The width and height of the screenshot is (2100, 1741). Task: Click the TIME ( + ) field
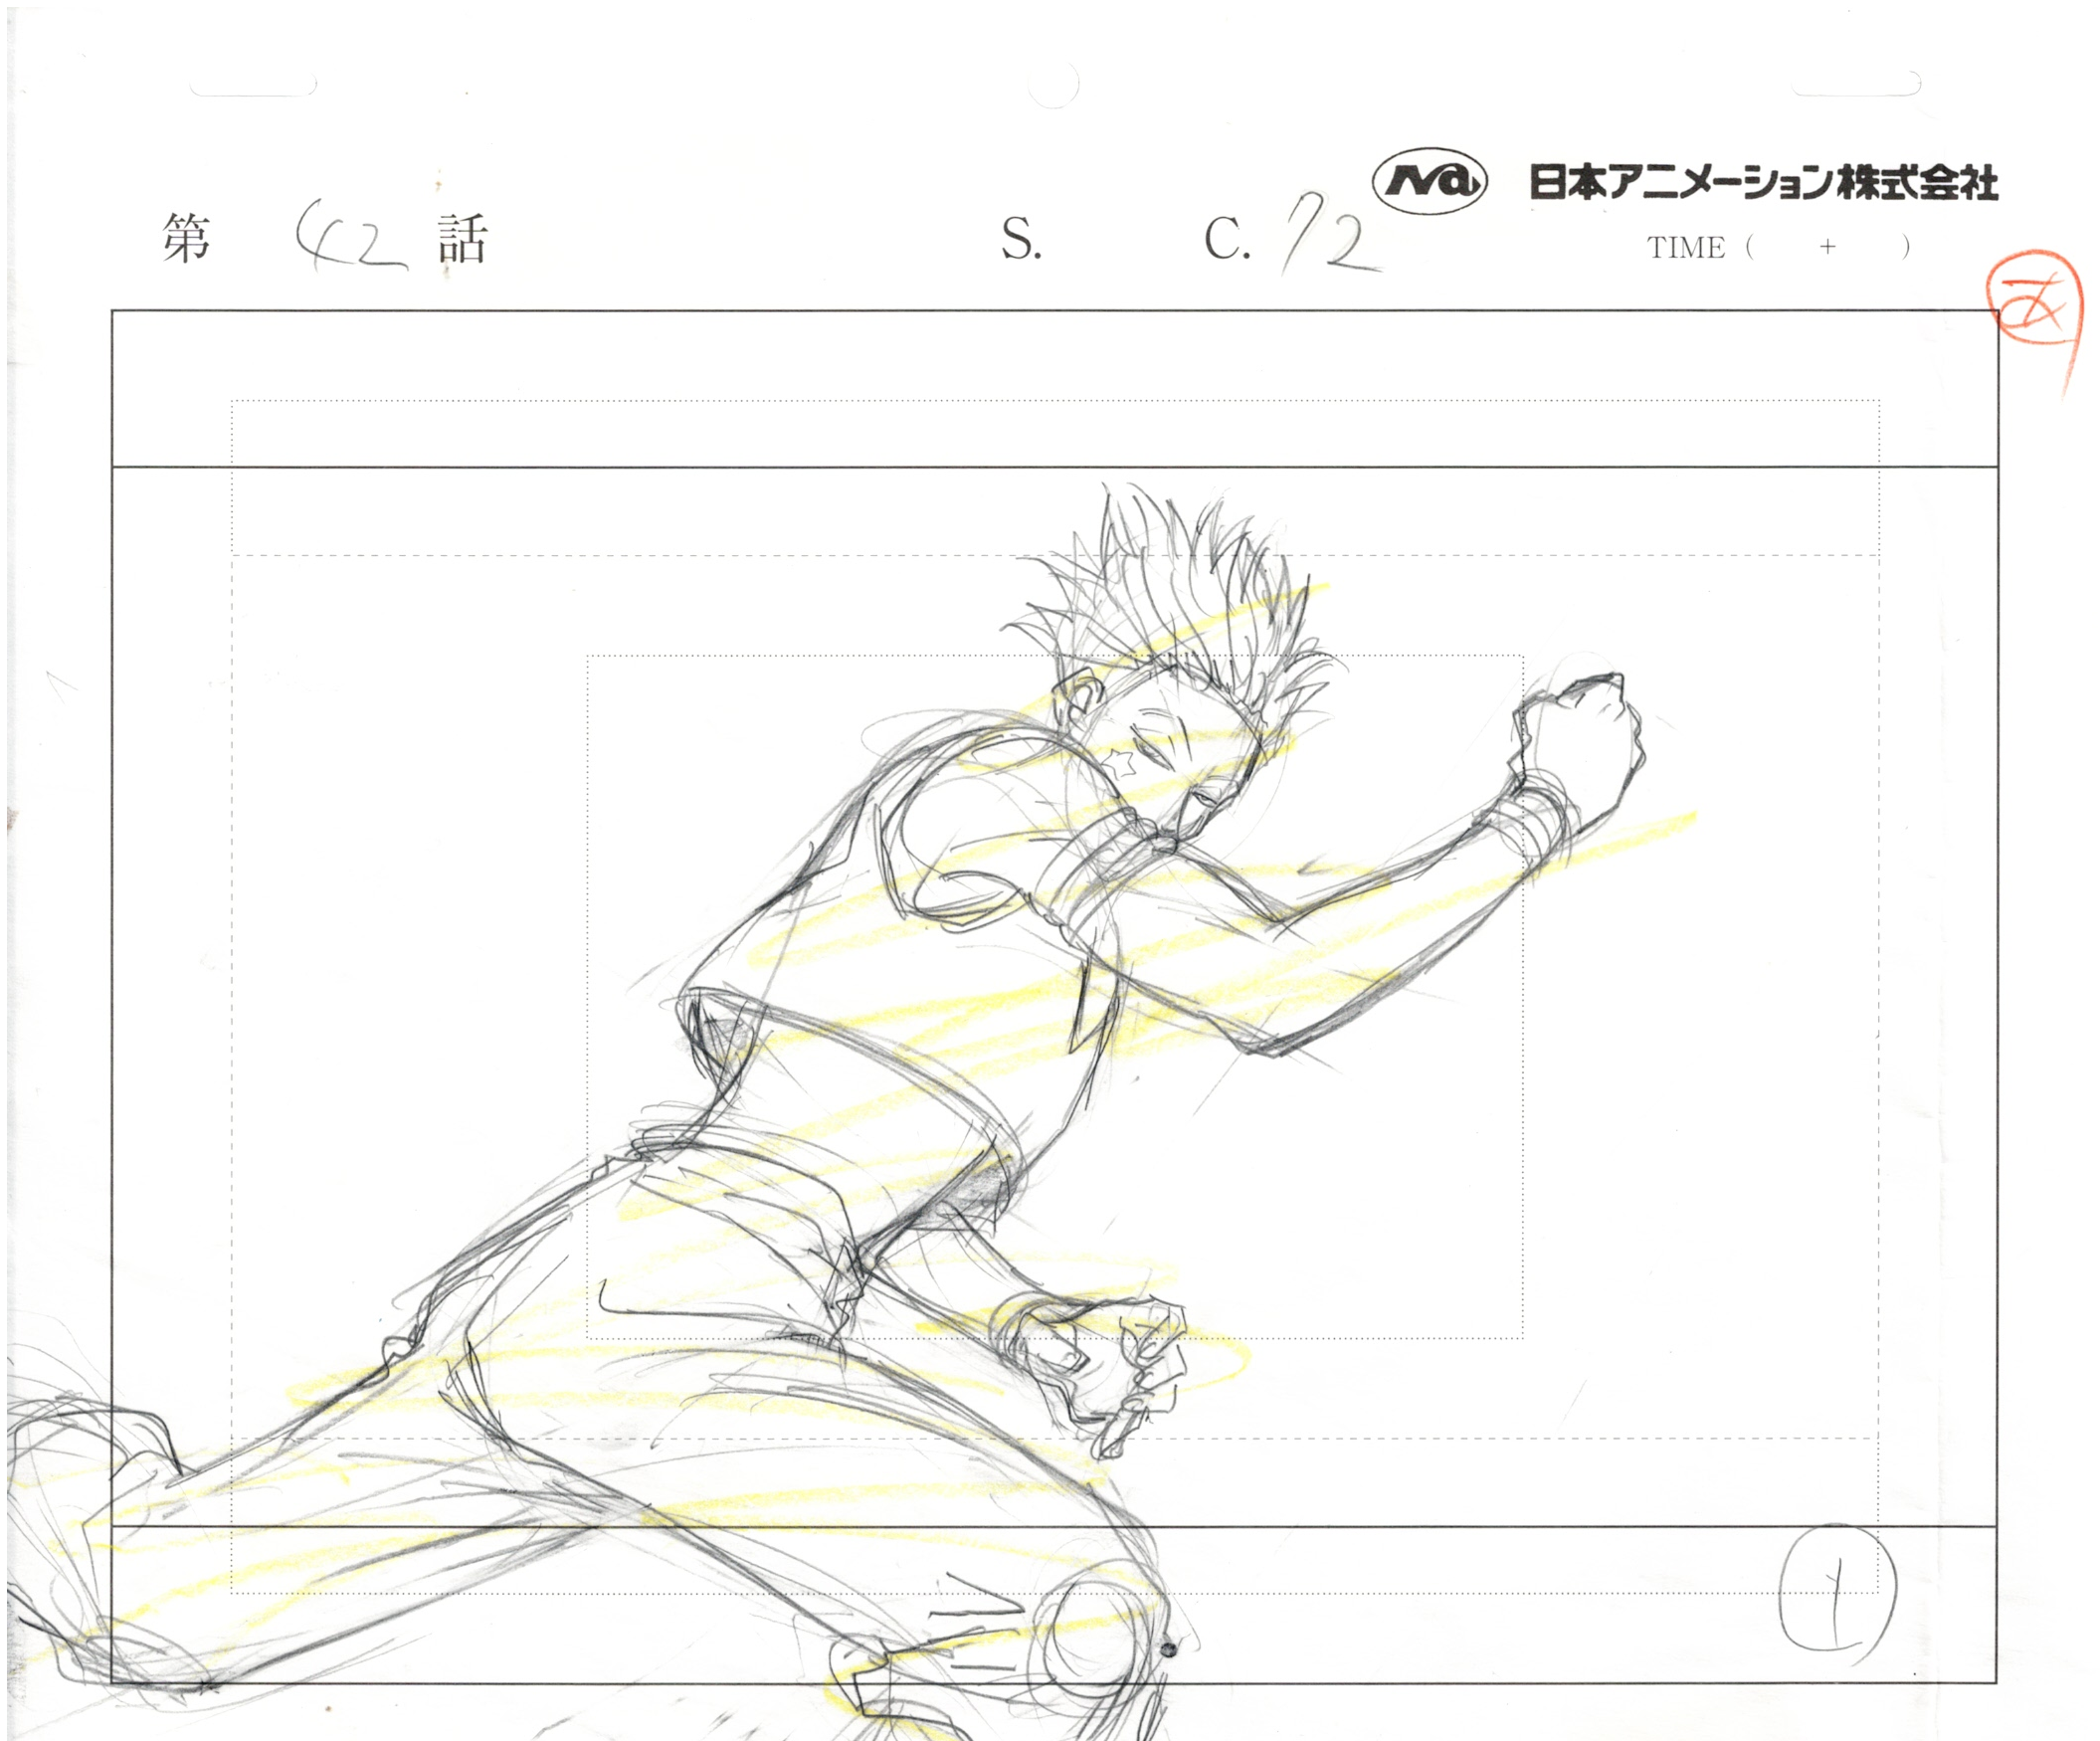tap(1779, 247)
